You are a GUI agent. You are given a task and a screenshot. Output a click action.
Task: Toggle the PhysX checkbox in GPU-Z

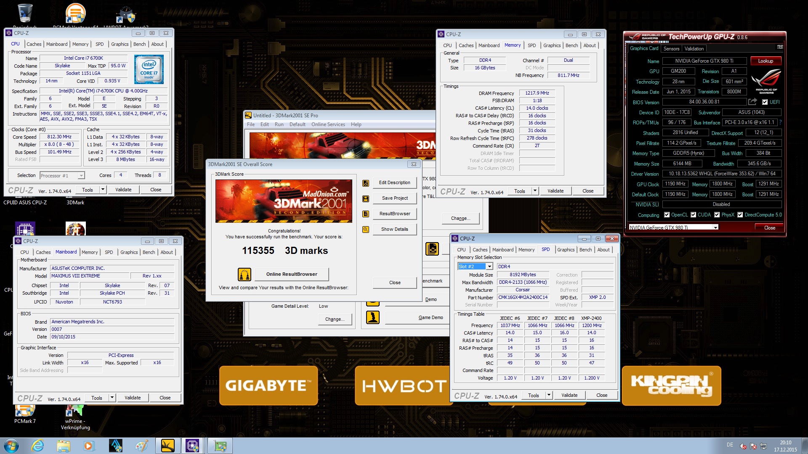point(717,215)
